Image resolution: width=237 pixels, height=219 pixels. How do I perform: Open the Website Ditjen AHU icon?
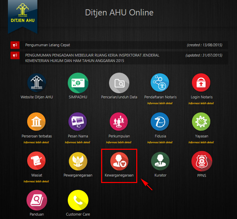click(x=37, y=83)
